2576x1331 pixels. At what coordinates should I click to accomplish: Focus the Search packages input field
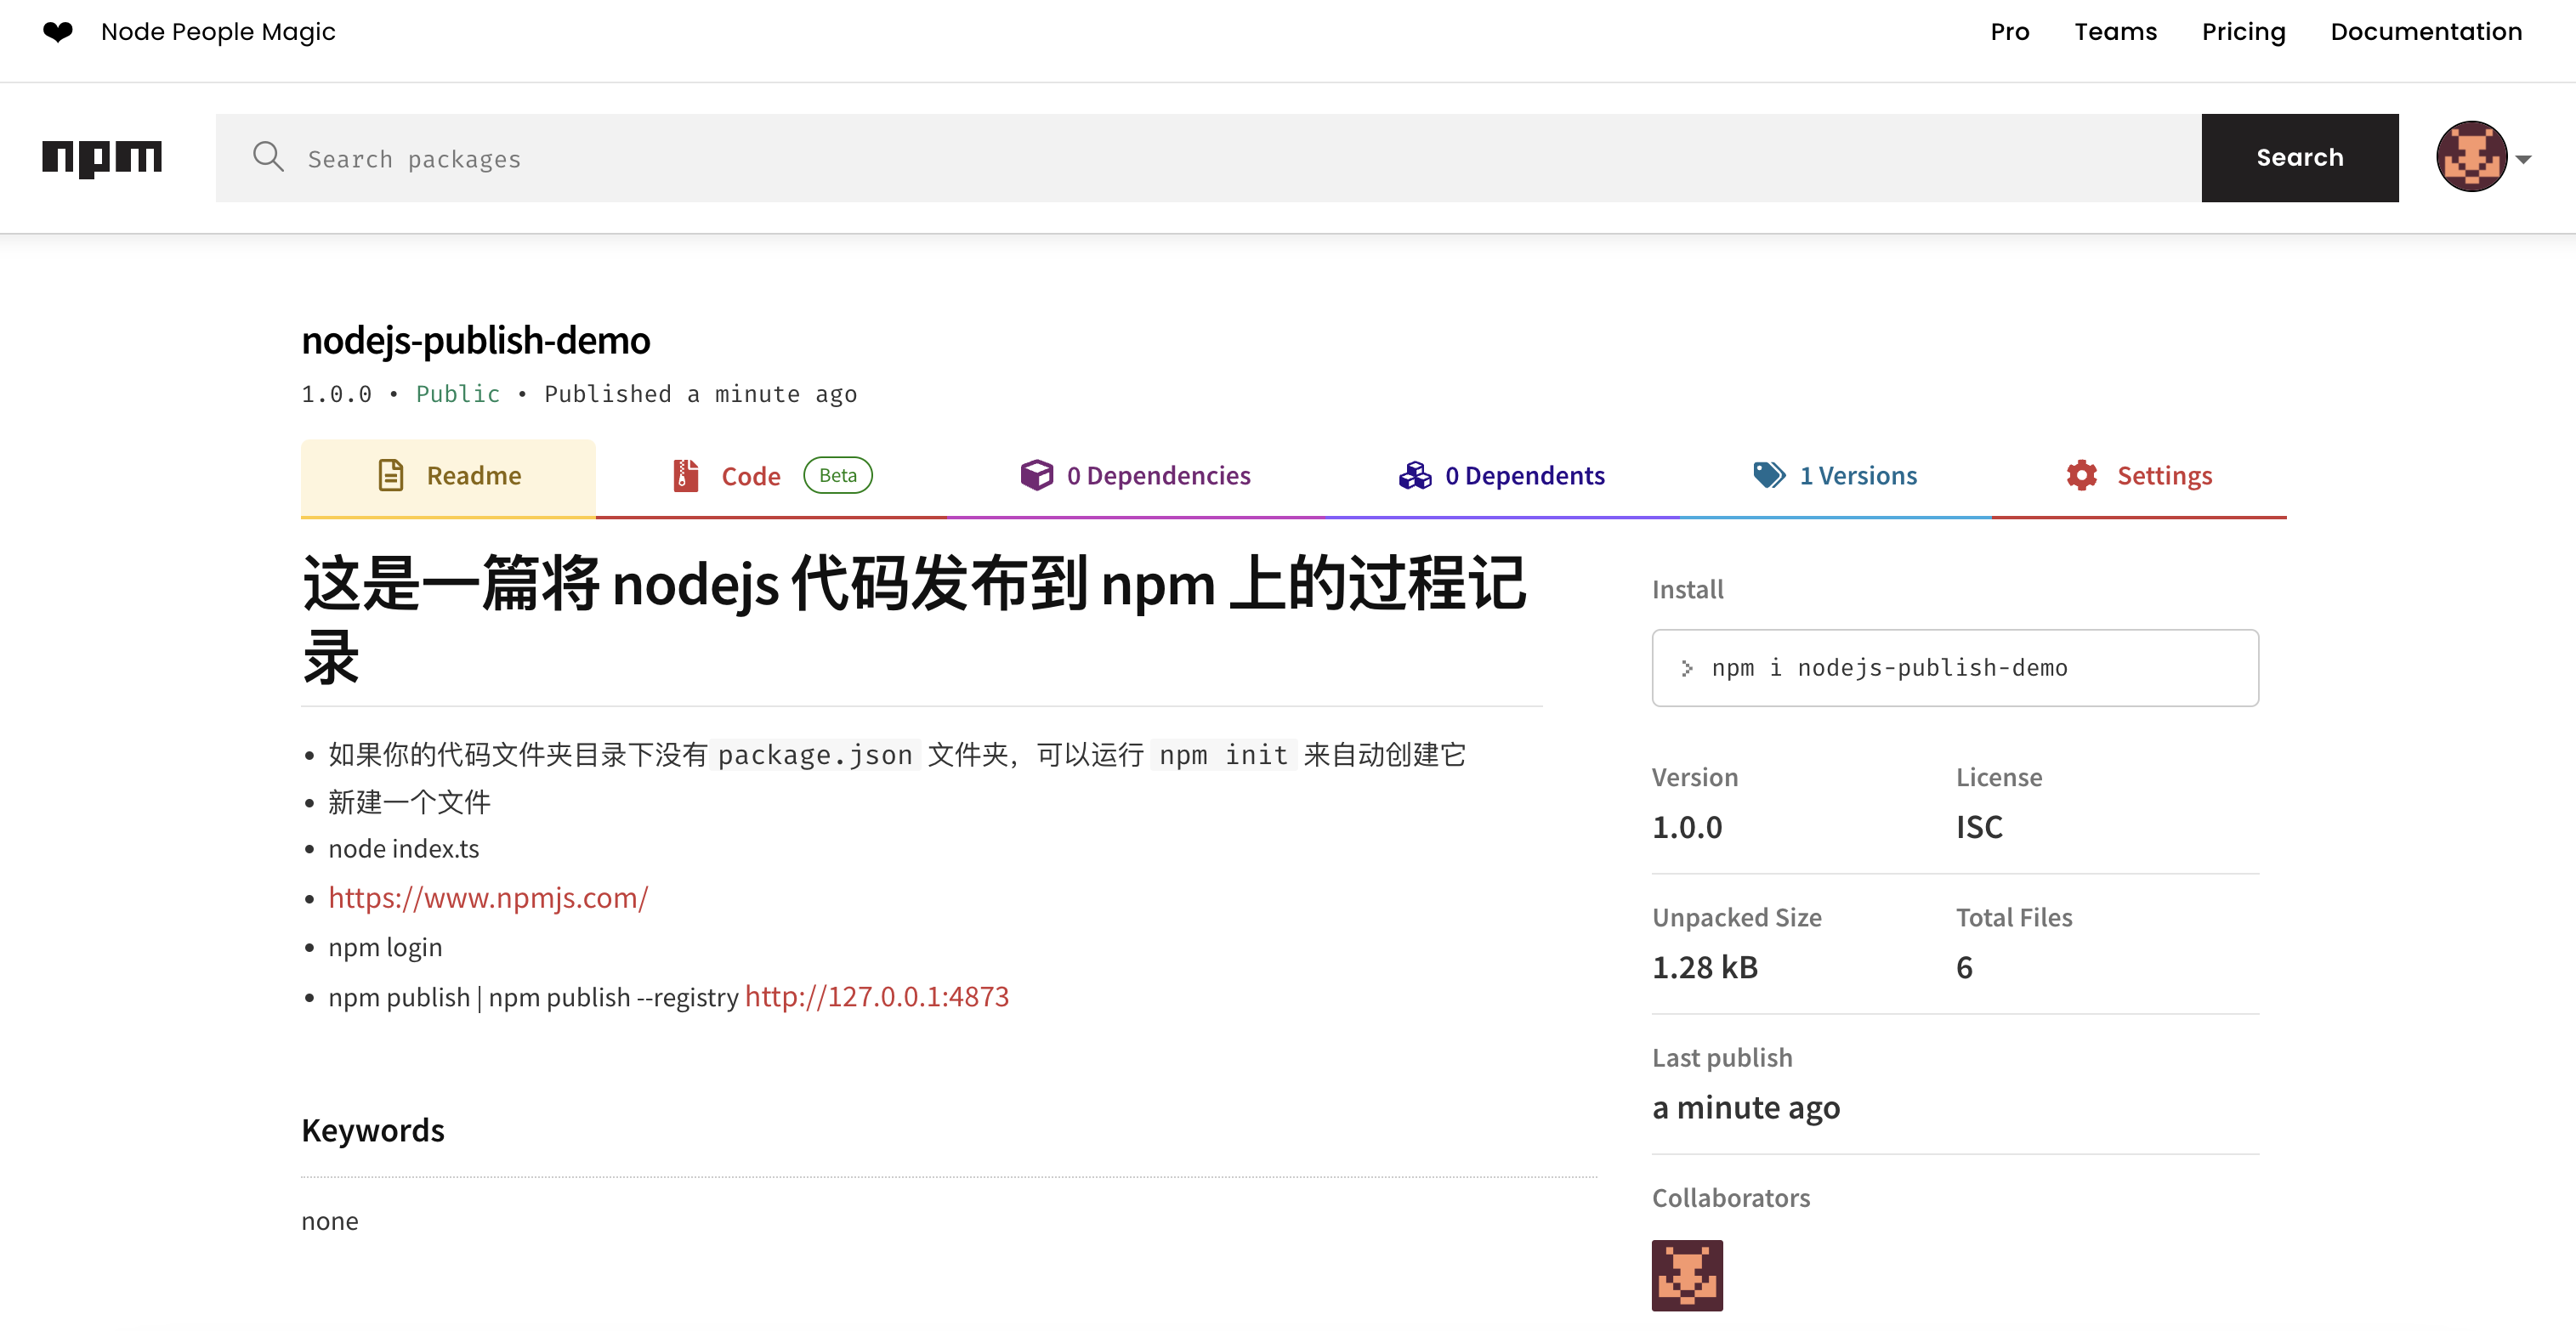tap(1208, 158)
